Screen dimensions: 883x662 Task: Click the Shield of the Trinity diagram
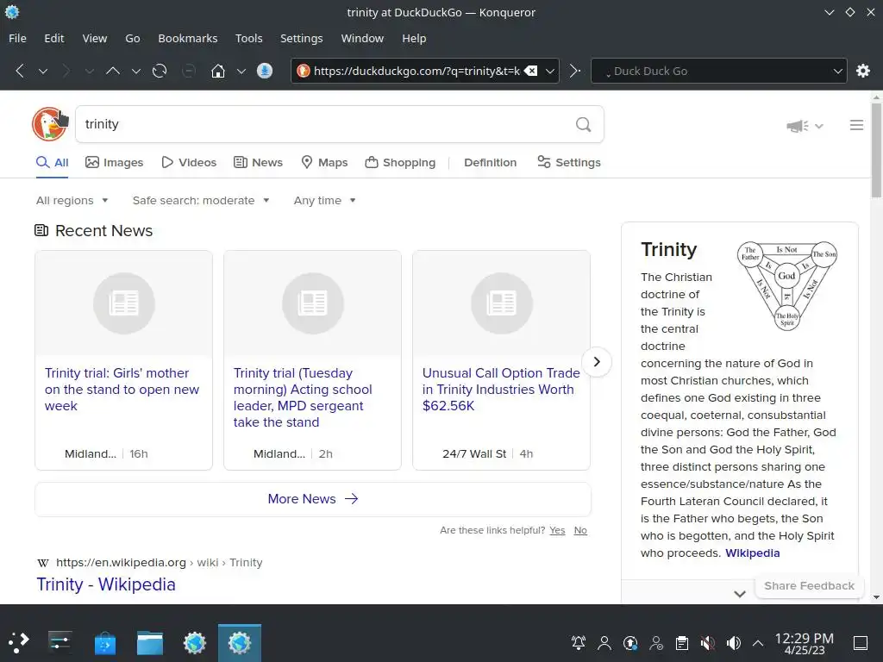coord(786,285)
